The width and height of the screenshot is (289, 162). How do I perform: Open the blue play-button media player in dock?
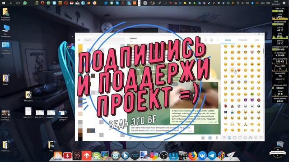(x=125, y=155)
